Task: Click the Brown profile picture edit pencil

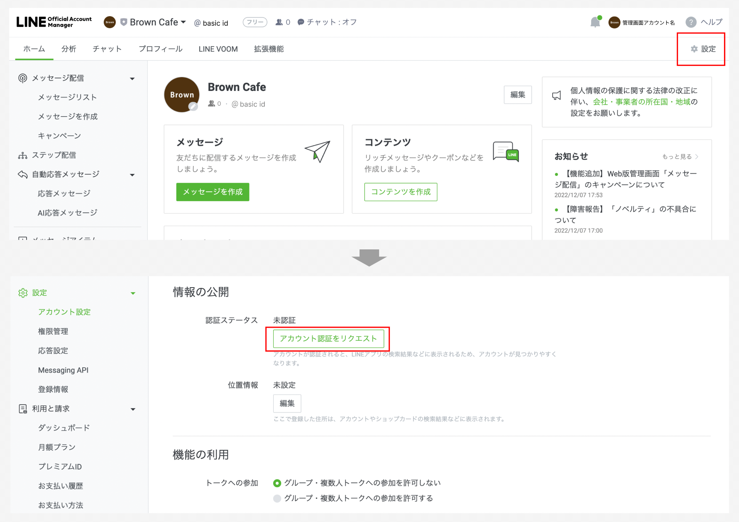Action: click(193, 107)
